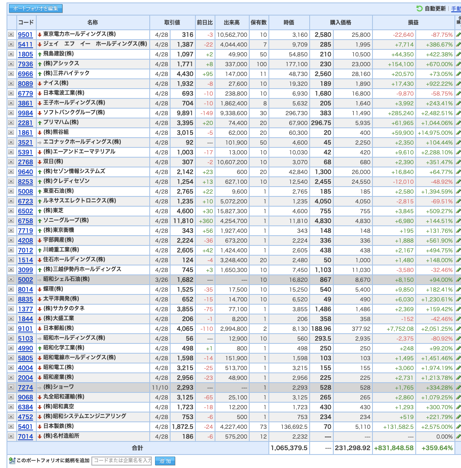Screen dimensions: 461x468
Task: Click the name 日本郵船(株)
Action: tap(58, 328)
